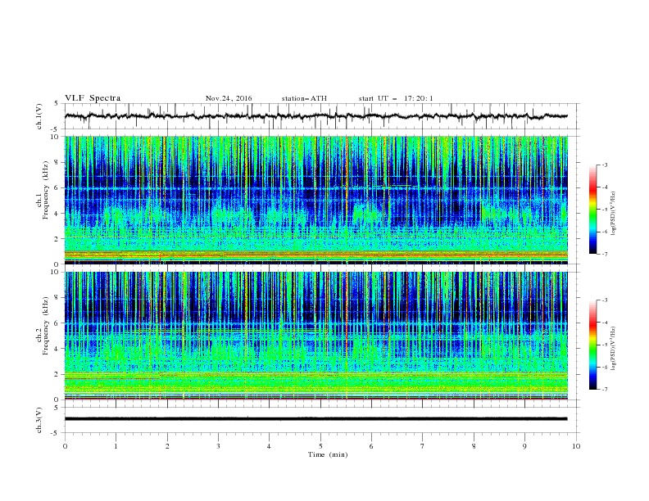Screen dimensions: 649x501
Task: Click the "ch.3(V)" axis label
Action: (39, 420)
